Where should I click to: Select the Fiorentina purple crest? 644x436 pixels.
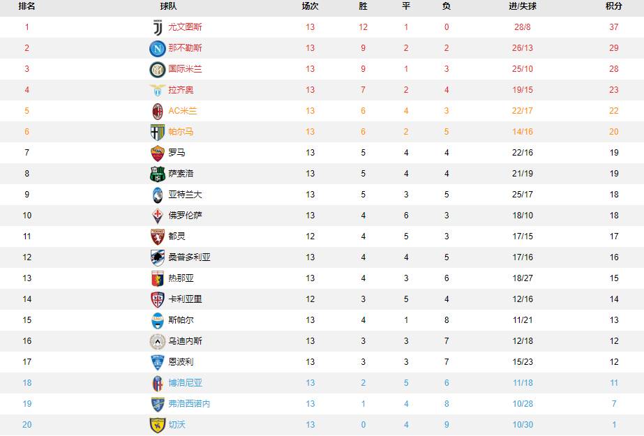tap(157, 216)
